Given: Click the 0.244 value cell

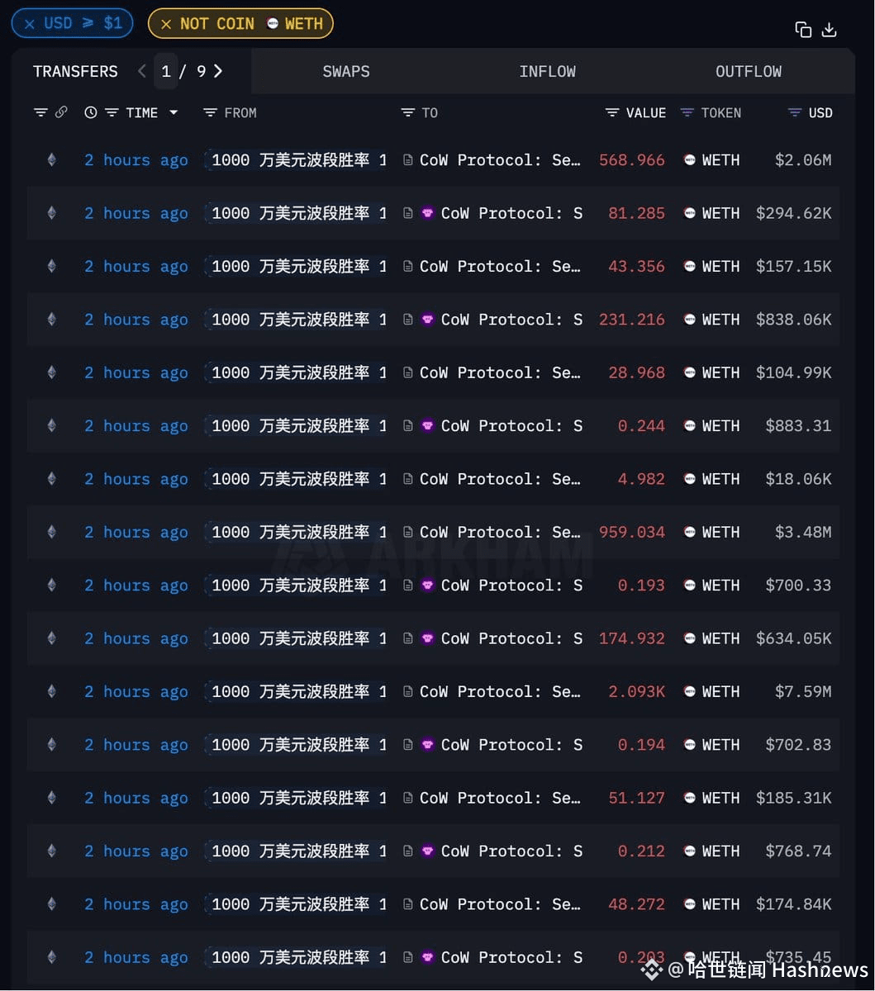Looking at the screenshot, I should pos(641,426).
